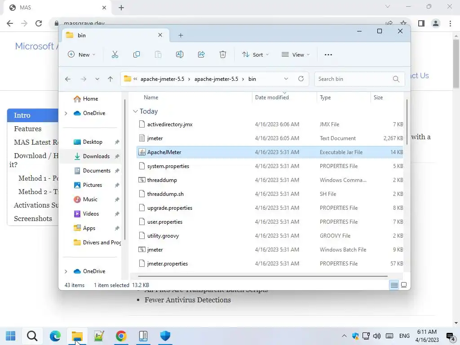This screenshot has height=345, width=460.
Task: Select the MAS Chrome tab
Action: click(x=57, y=8)
